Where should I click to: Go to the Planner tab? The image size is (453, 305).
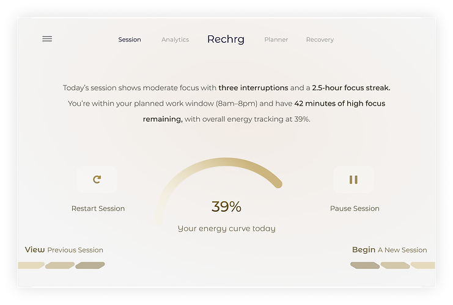pos(276,40)
